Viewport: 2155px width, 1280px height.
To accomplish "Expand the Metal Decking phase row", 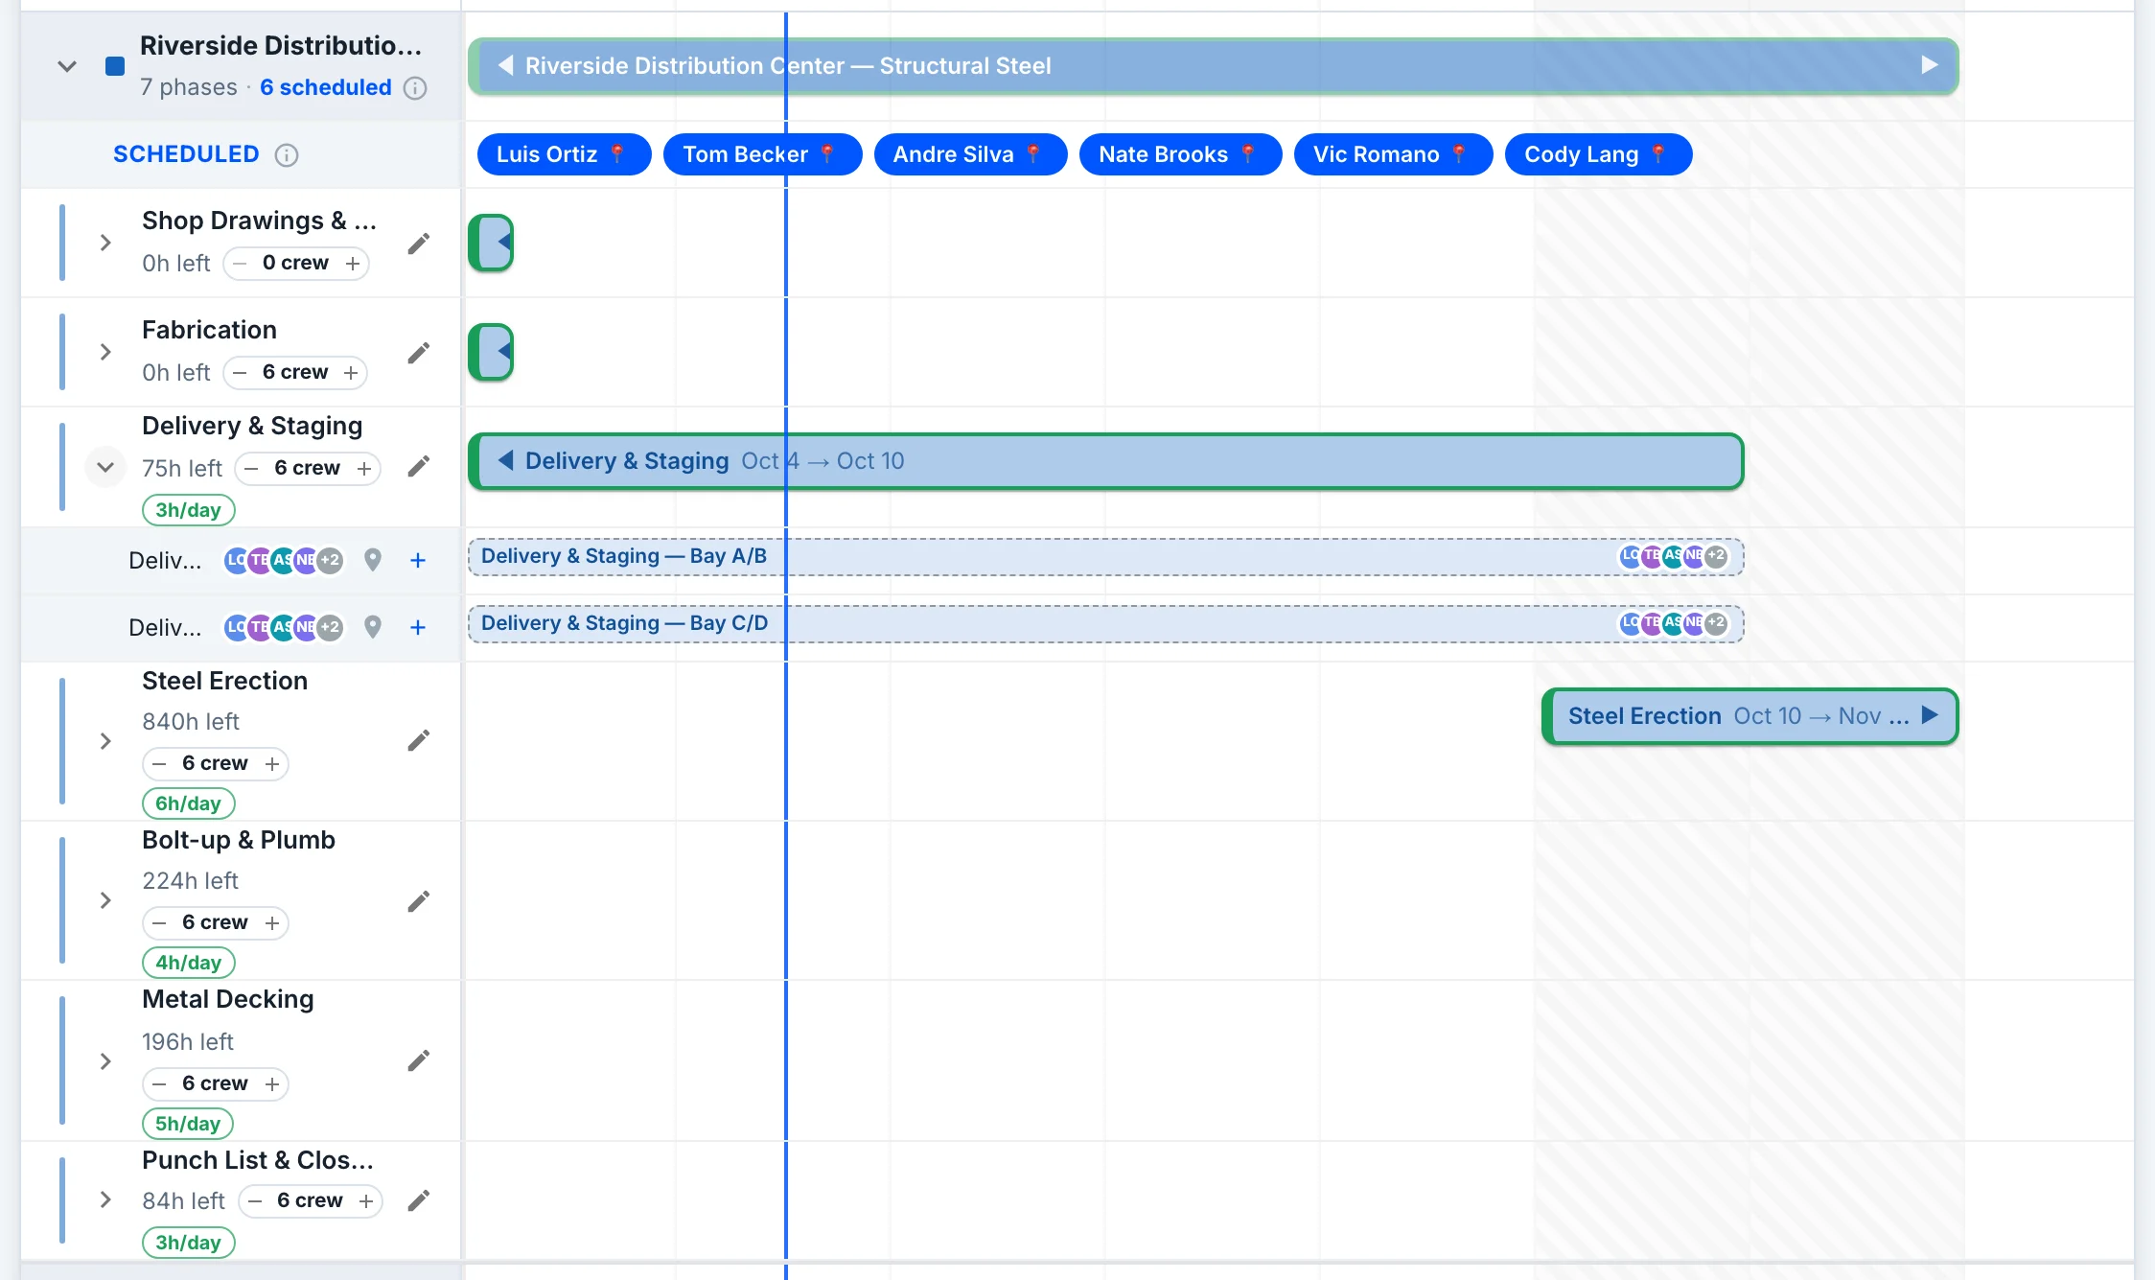I will click(x=105, y=1061).
